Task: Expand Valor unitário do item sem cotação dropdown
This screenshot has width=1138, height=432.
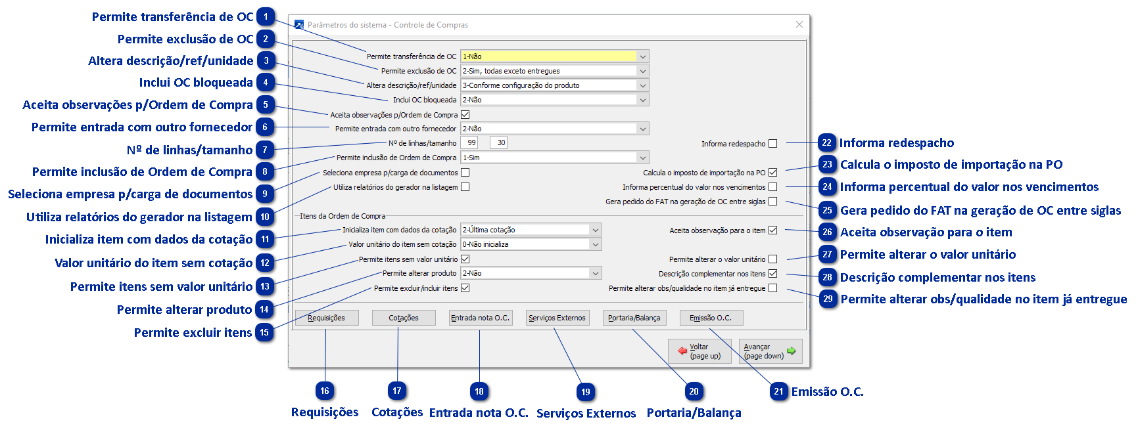Action: [x=596, y=244]
